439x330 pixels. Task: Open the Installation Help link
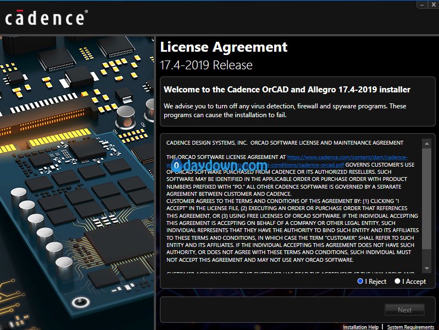click(360, 327)
